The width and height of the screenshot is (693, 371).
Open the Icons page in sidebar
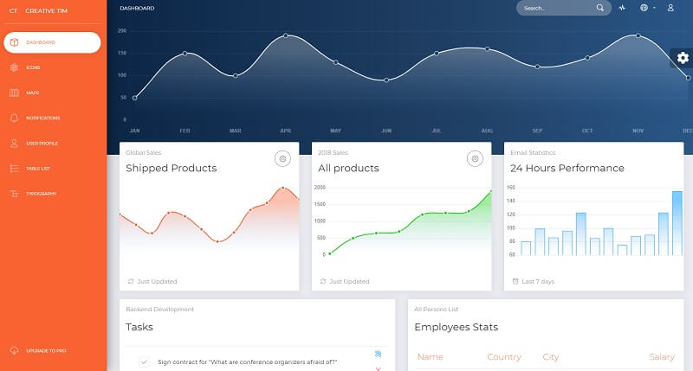33,67
